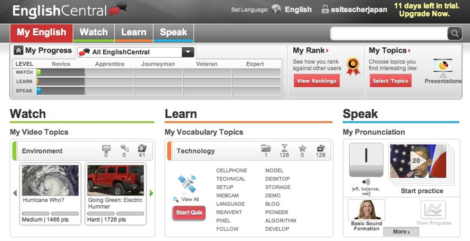This screenshot has width=470, height=241.
Task: Click the Medium | 1466 pts label
Action: click(45, 220)
